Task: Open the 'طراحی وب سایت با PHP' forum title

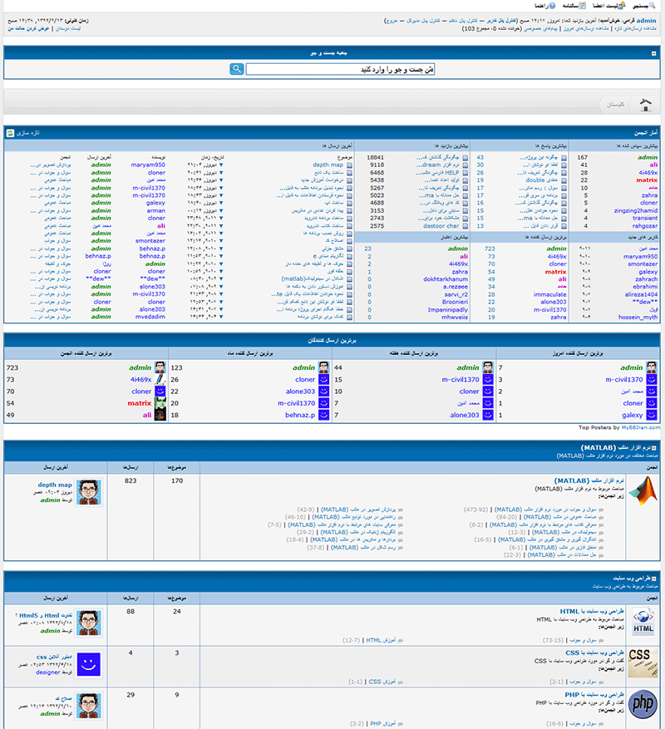Action: coord(594,695)
